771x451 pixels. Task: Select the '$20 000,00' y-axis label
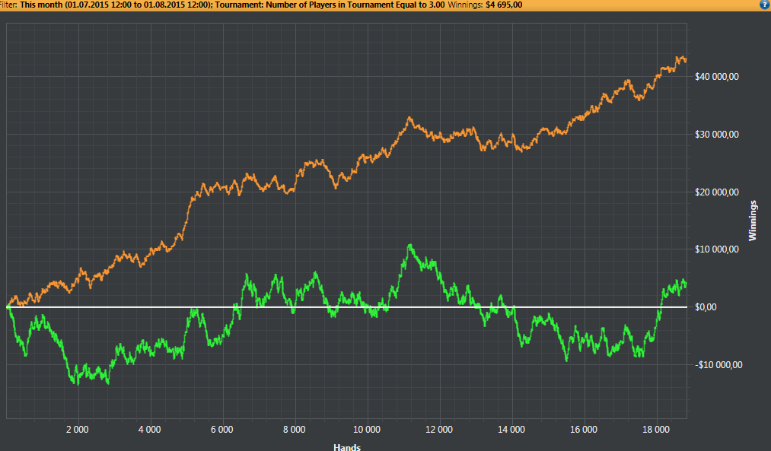[x=716, y=192]
